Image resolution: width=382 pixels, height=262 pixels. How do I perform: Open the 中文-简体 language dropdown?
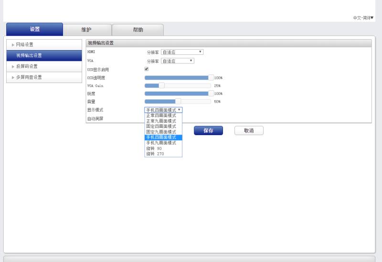363,18
